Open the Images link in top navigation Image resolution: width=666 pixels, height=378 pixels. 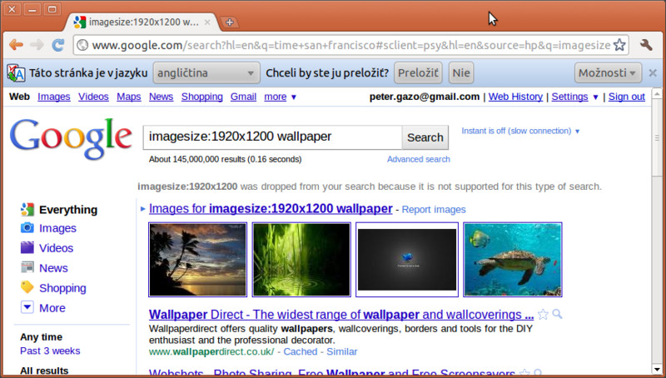coord(54,97)
